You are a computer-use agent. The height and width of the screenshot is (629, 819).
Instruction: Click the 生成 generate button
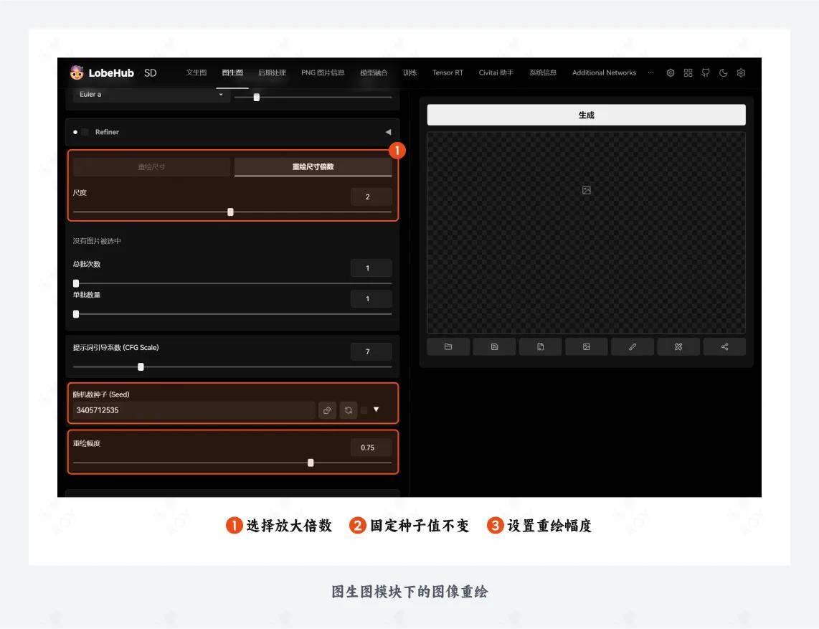click(587, 115)
